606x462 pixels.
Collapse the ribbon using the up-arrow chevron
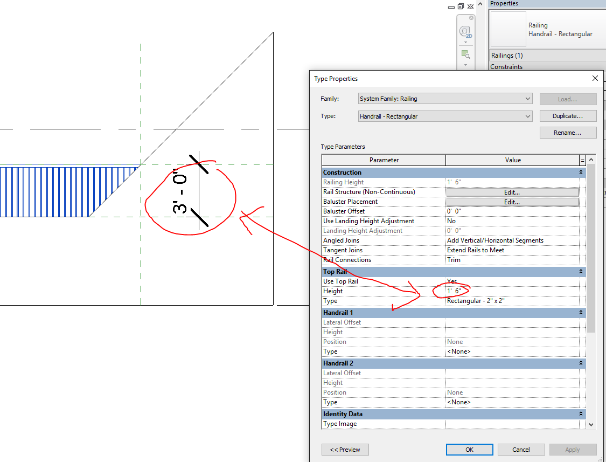479,3
